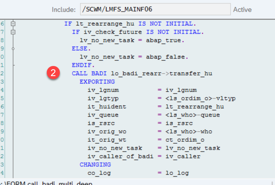Viewport: 275px width, 185px height.
Task: Click the ELSE fold marker in gutter
Action: pyautogui.click(x=13, y=48)
